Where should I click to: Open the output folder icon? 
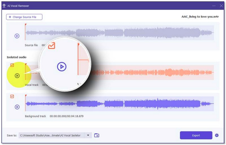pyautogui.click(x=97, y=135)
